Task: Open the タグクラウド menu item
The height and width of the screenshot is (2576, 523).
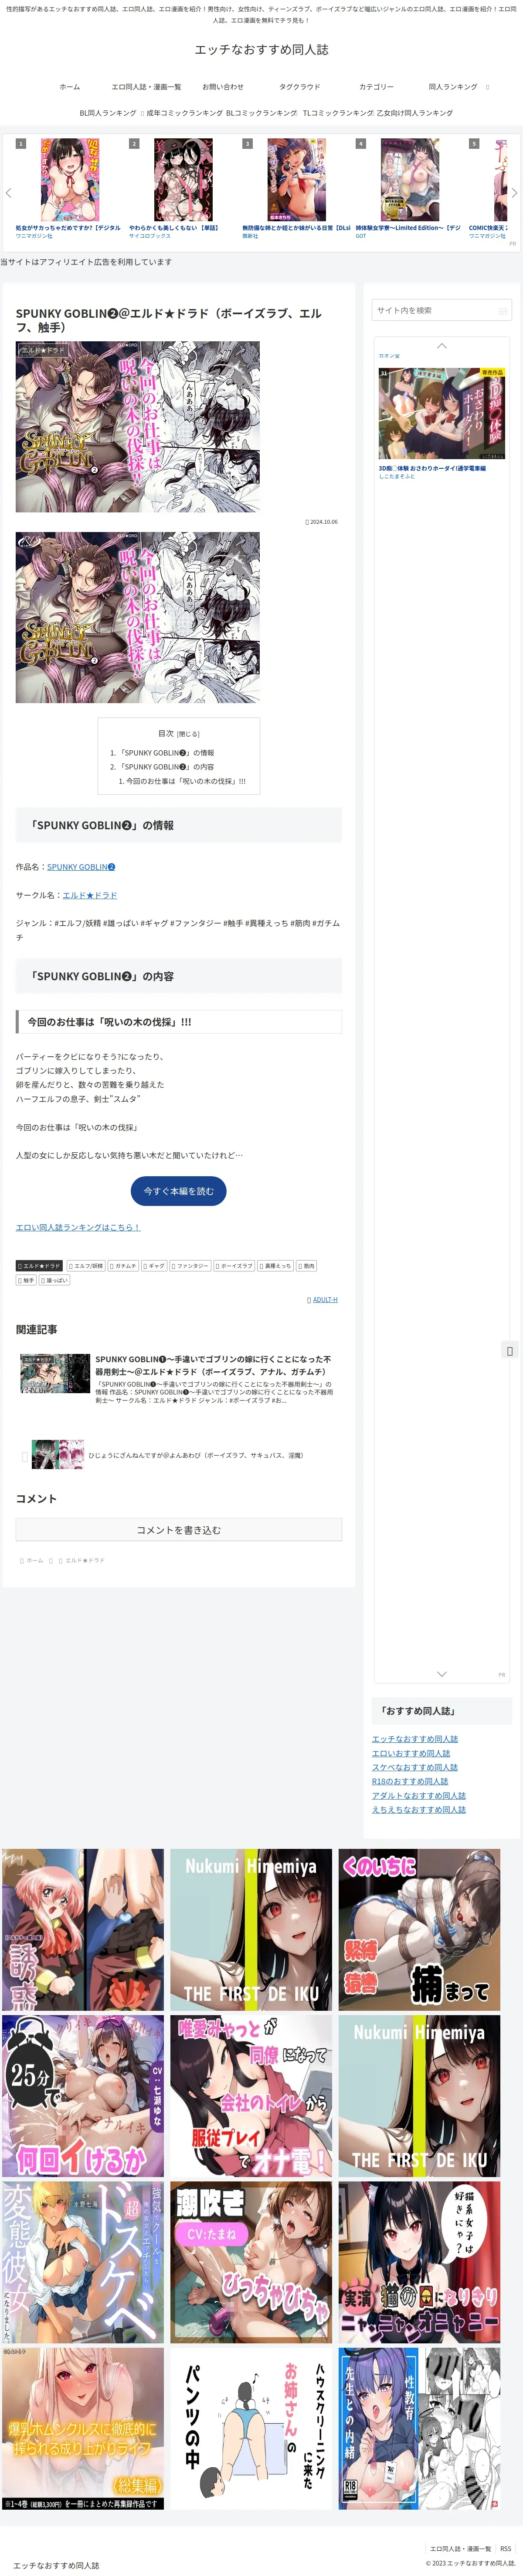Action: pyautogui.click(x=299, y=87)
